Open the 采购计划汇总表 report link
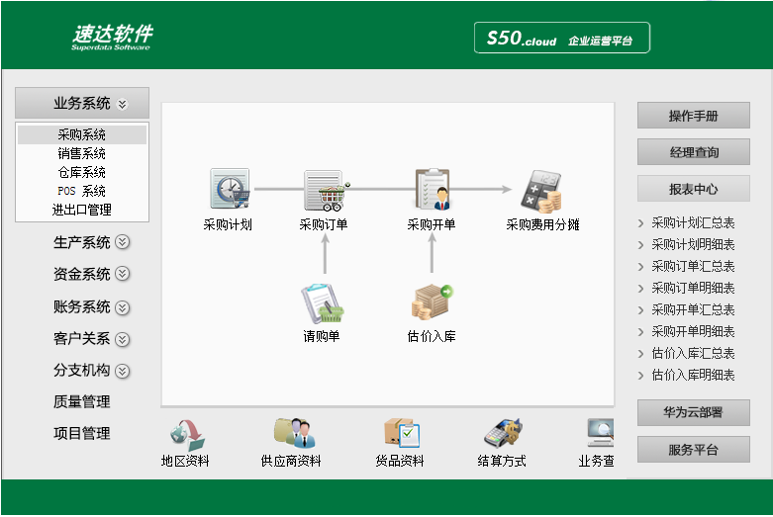Viewport: 773px width, 517px height. (693, 223)
